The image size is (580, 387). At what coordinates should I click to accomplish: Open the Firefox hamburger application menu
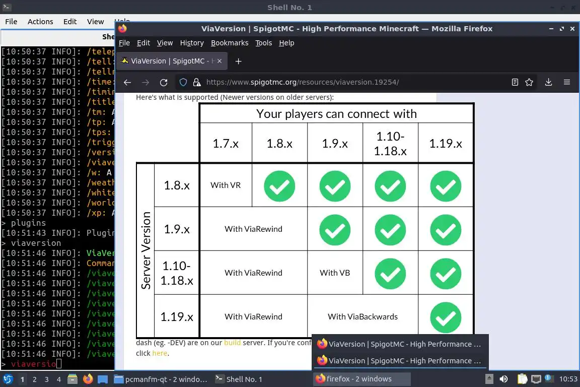[x=567, y=82]
